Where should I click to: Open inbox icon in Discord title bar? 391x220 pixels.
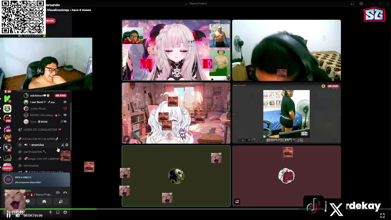click(x=353, y=3)
